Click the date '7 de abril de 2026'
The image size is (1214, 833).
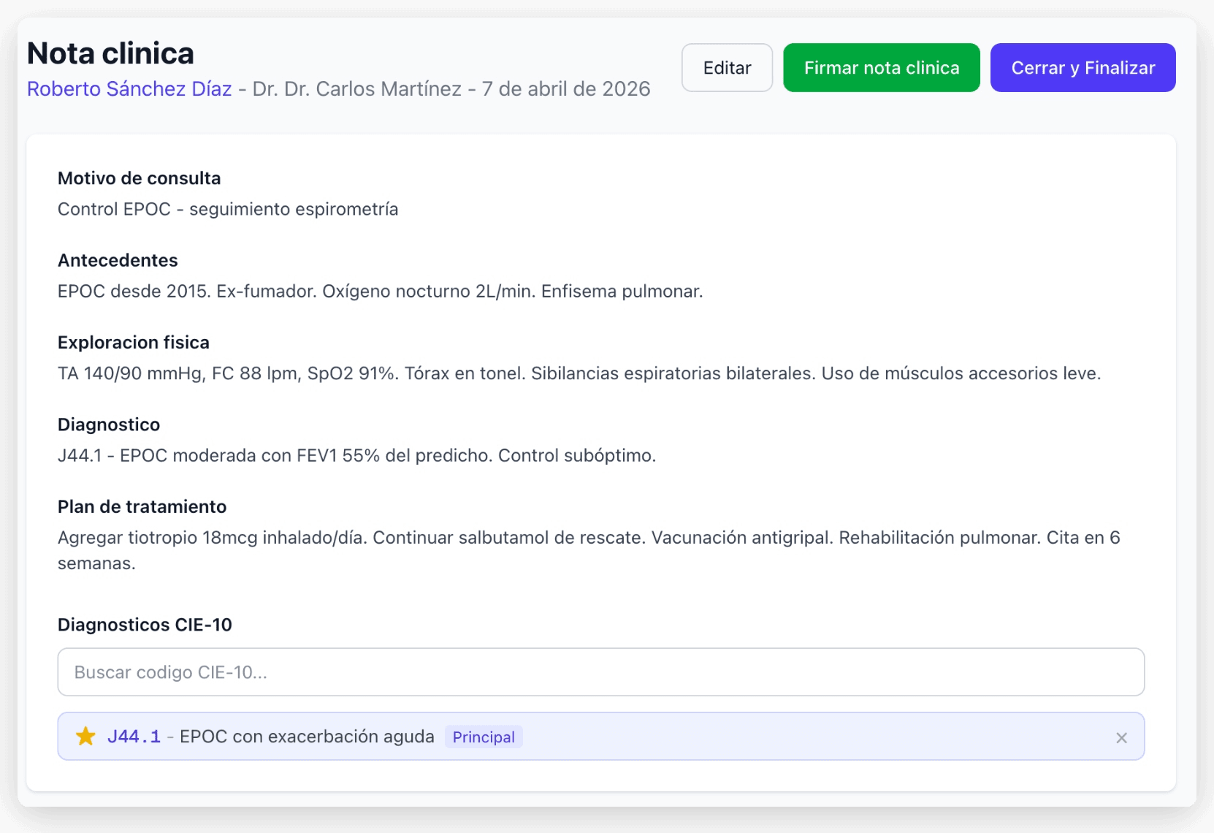[566, 89]
